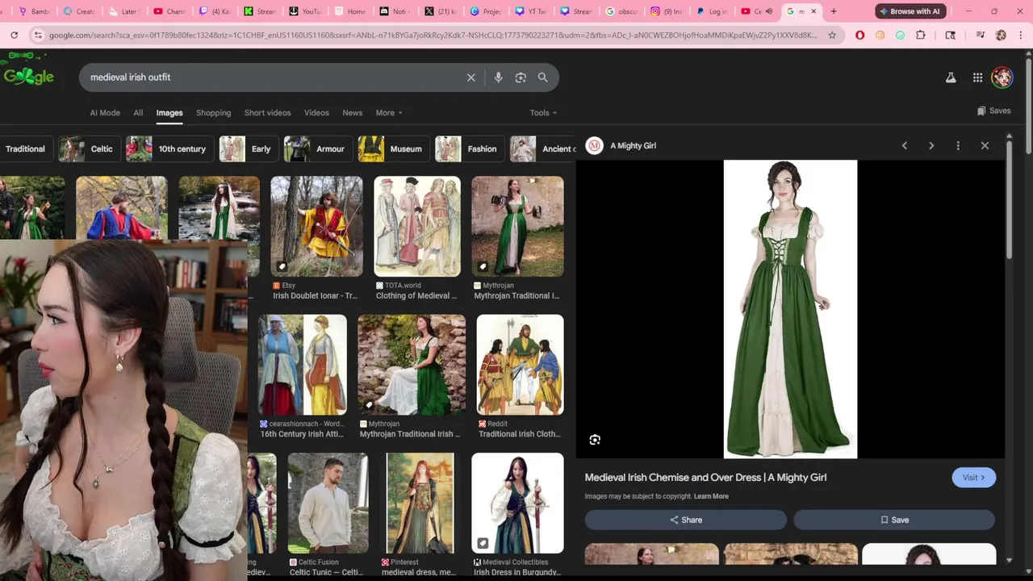Open Chrome three-dot menu
The image size is (1033, 581).
point(1020,35)
